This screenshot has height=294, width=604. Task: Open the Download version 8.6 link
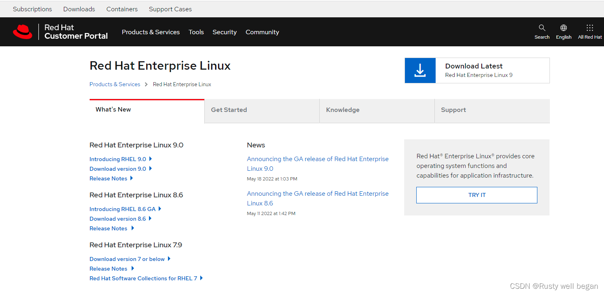click(117, 219)
